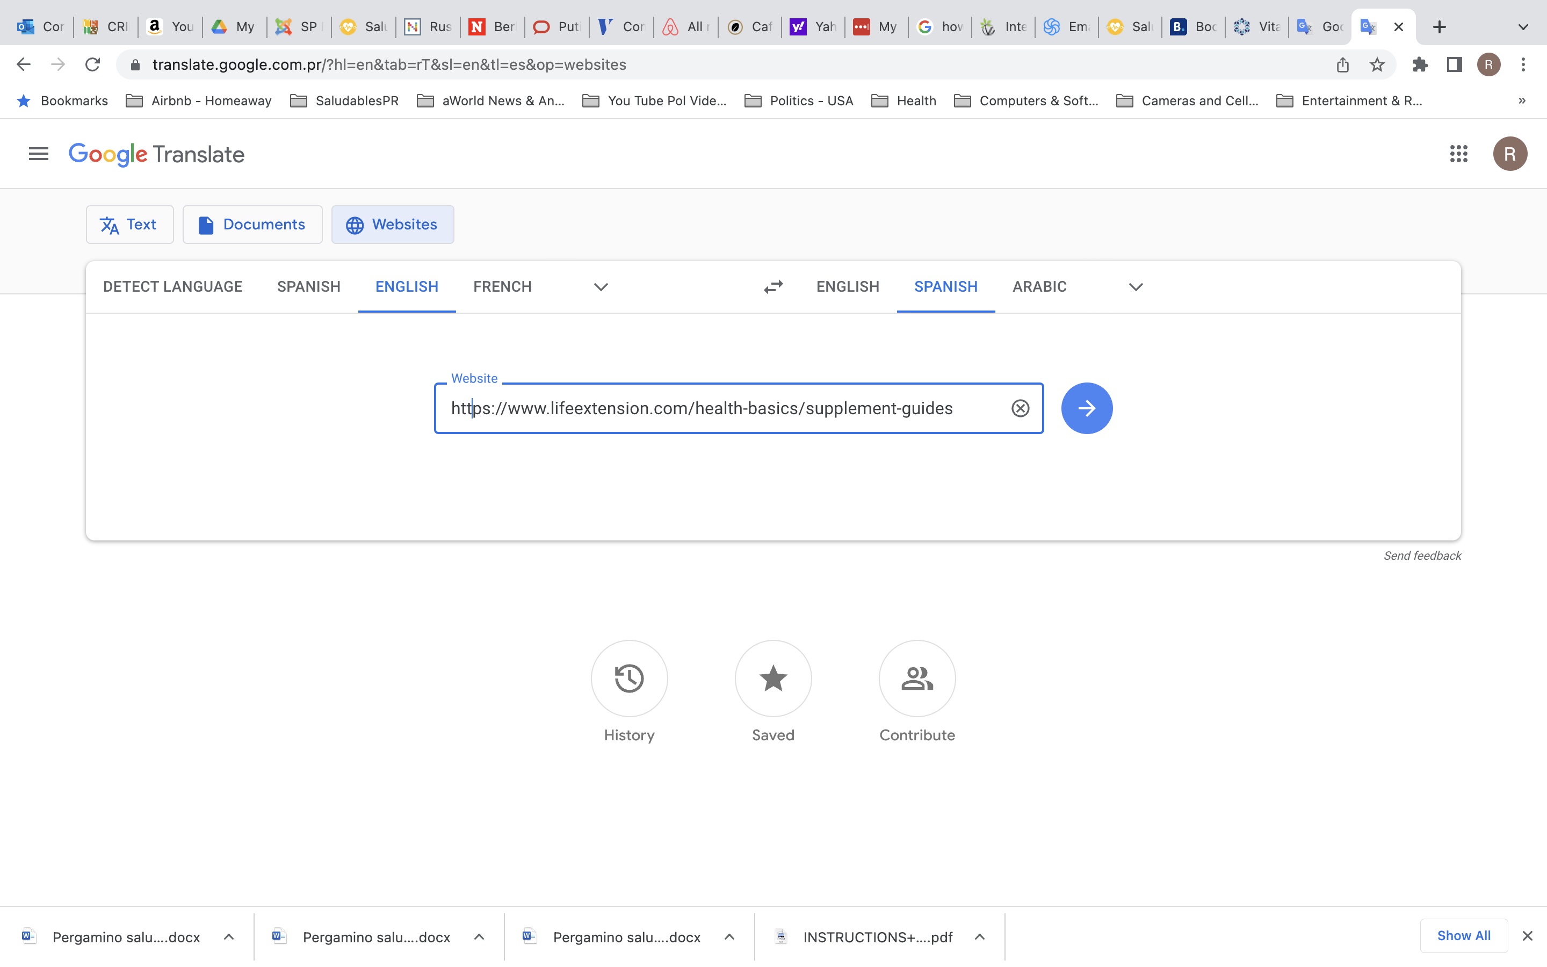Go back to previous page
This screenshot has width=1547, height=967.
(x=24, y=64)
